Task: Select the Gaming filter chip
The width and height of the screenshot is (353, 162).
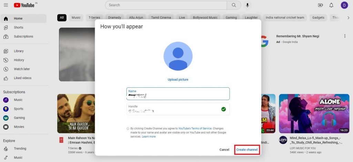Action: pyautogui.click(x=231, y=18)
